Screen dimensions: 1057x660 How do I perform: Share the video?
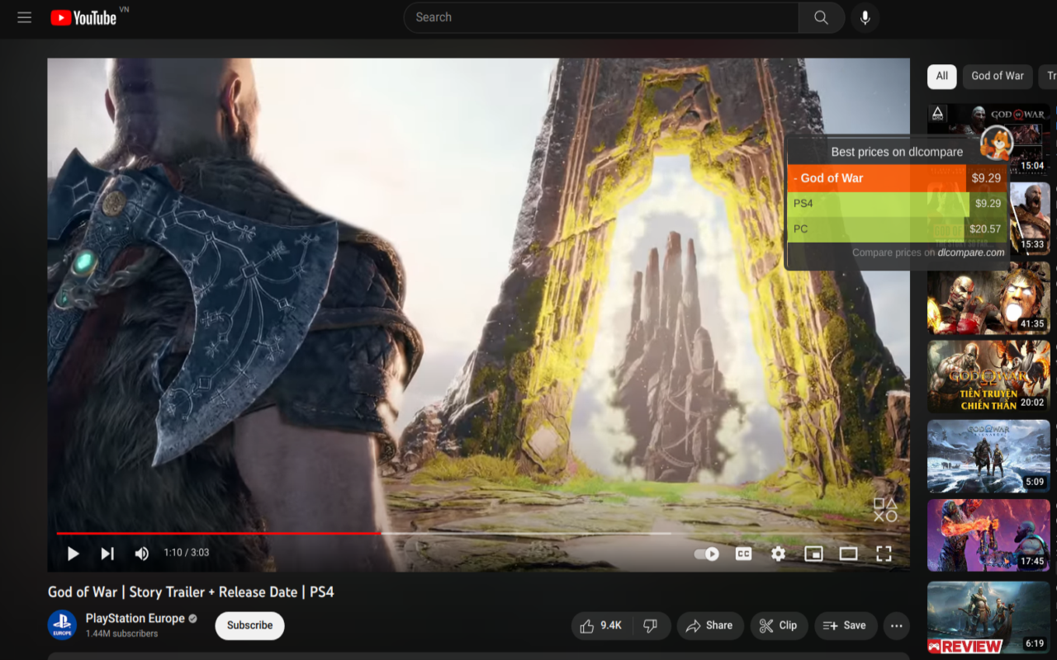coord(709,626)
